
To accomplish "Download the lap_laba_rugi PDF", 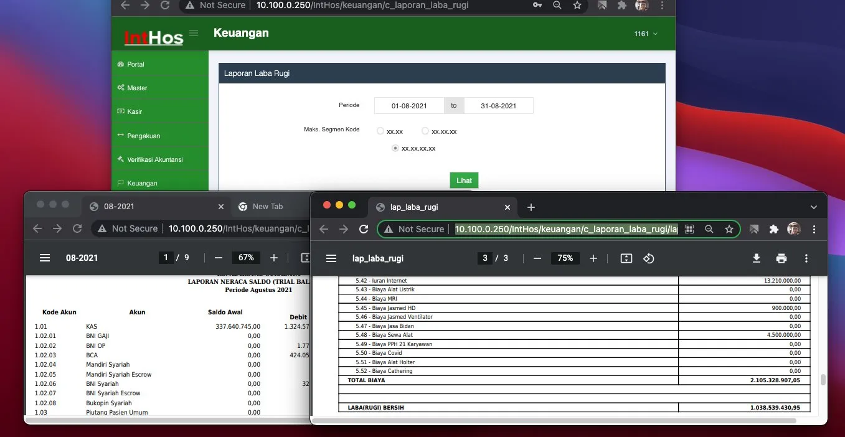I will [757, 258].
